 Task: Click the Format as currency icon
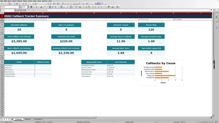click(x=80, y=7)
